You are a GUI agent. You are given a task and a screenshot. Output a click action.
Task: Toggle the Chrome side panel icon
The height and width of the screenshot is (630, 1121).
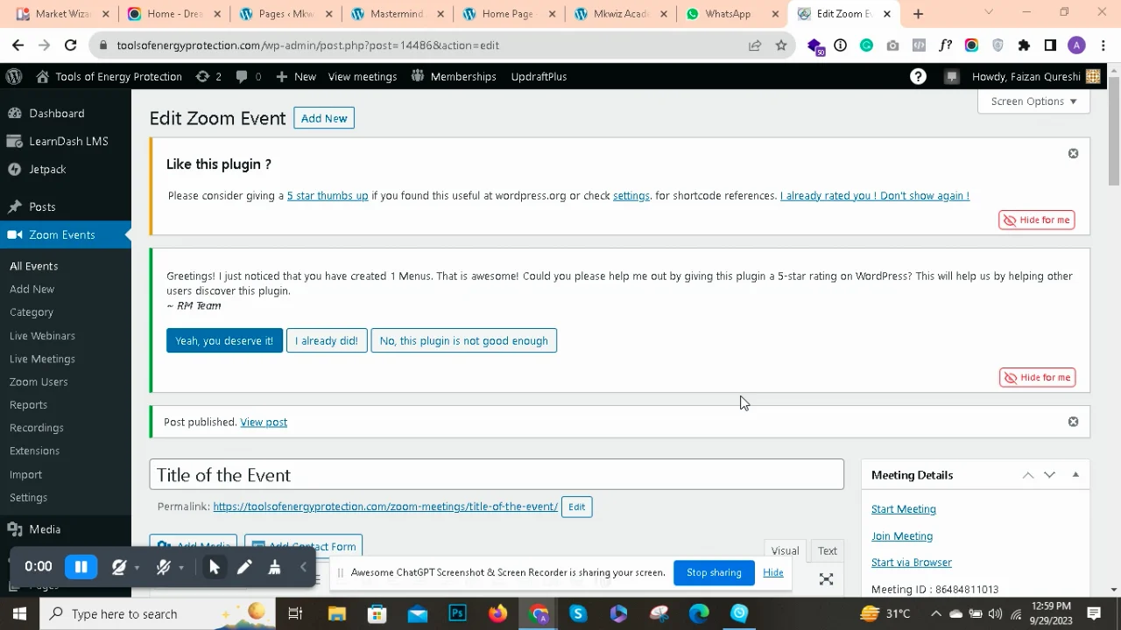[x=1050, y=45]
